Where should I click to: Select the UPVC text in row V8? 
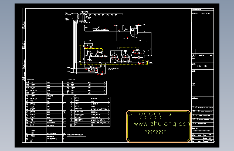[x=33, y=99]
